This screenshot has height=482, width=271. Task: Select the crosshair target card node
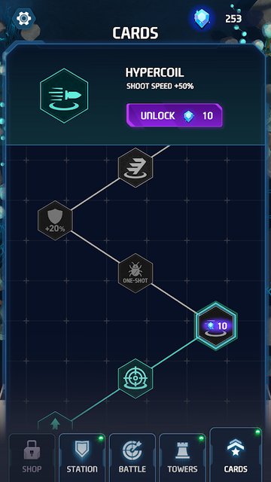pos(135,379)
